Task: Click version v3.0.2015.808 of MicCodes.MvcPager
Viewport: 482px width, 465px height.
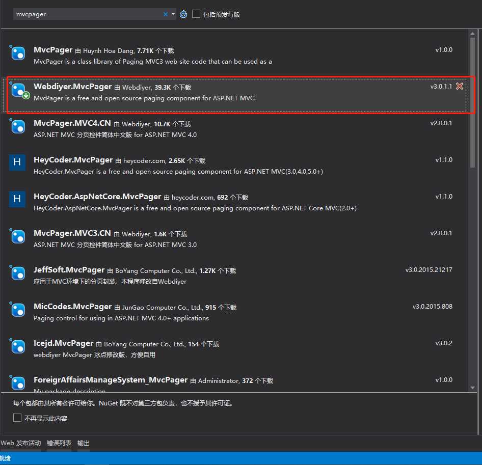Action: pos(432,307)
